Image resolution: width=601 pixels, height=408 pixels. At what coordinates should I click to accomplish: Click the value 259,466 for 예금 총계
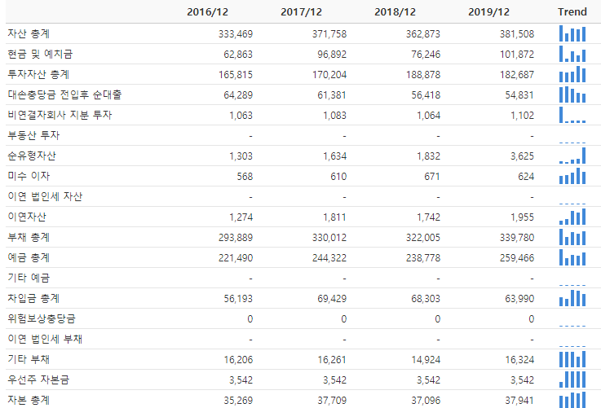point(517,258)
